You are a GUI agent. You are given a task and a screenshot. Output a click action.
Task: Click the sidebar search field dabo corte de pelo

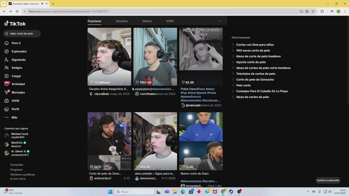(x=22, y=34)
